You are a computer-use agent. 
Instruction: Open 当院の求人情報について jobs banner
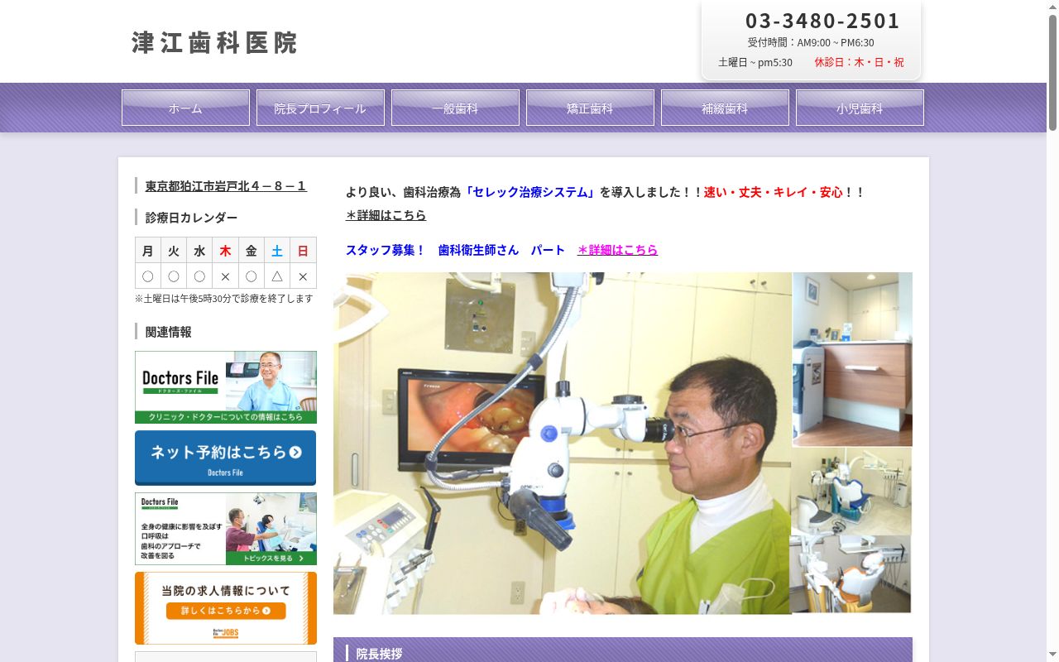[226, 608]
